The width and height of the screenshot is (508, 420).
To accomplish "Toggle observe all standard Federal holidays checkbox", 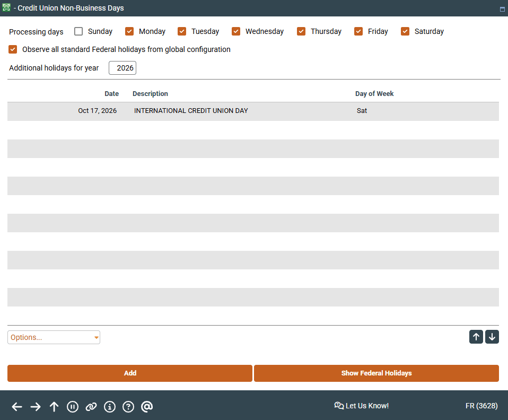I will (13, 49).
